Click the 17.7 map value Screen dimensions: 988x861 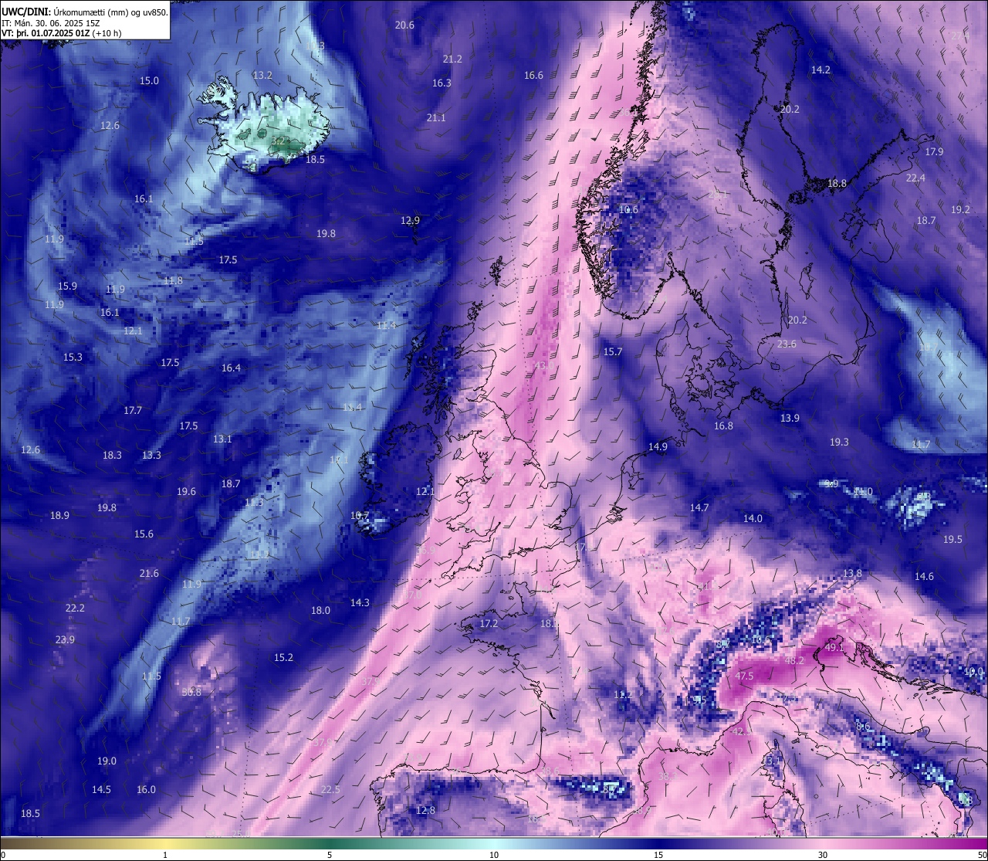point(133,411)
